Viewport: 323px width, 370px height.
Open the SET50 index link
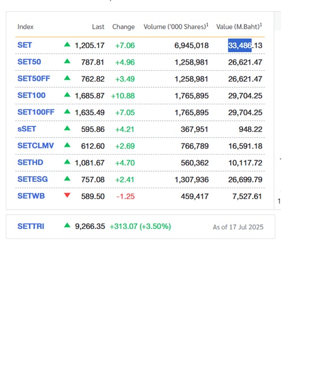(x=29, y=62)
